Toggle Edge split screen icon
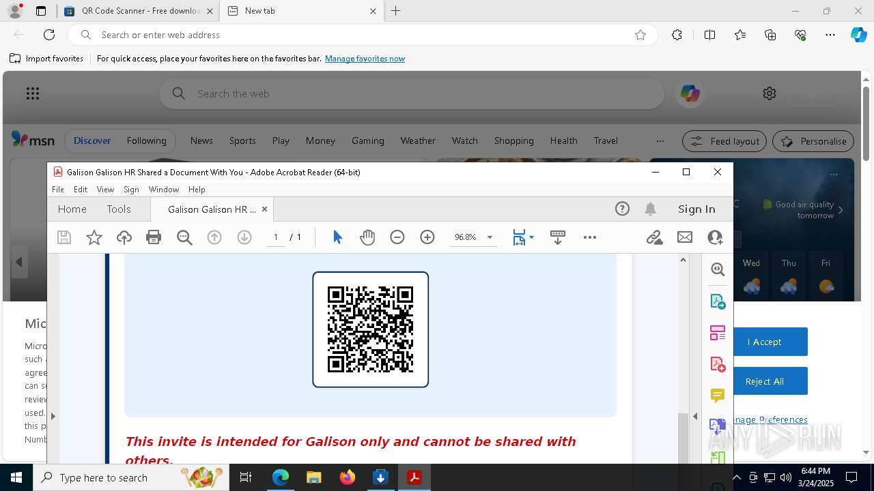This screenshot has height=491, width=874. (710, 35)
